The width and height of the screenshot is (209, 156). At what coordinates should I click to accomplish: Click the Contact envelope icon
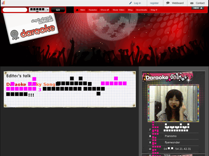click(192, 3)
